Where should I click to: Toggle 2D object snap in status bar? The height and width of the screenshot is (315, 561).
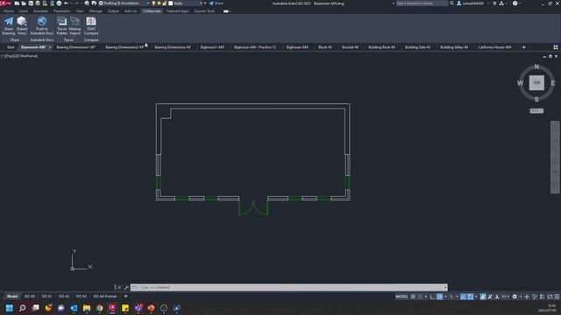coord(471,297)
